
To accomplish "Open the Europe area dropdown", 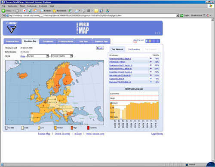I will [47, 56].
